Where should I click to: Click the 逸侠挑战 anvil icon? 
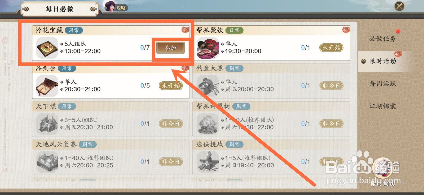208,162
